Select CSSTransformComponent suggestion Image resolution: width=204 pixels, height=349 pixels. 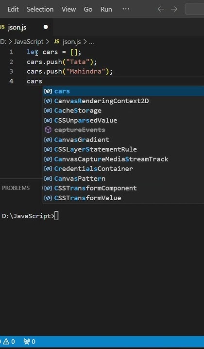pyautogui.click(x=123, y=188)
